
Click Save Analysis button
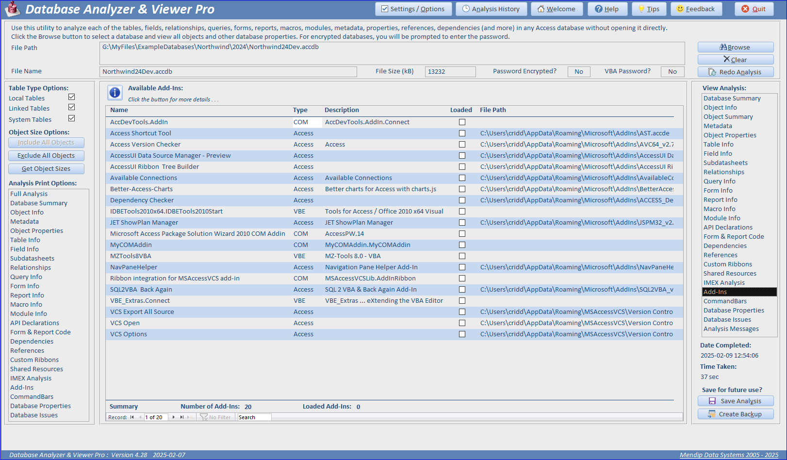point(736,401)
